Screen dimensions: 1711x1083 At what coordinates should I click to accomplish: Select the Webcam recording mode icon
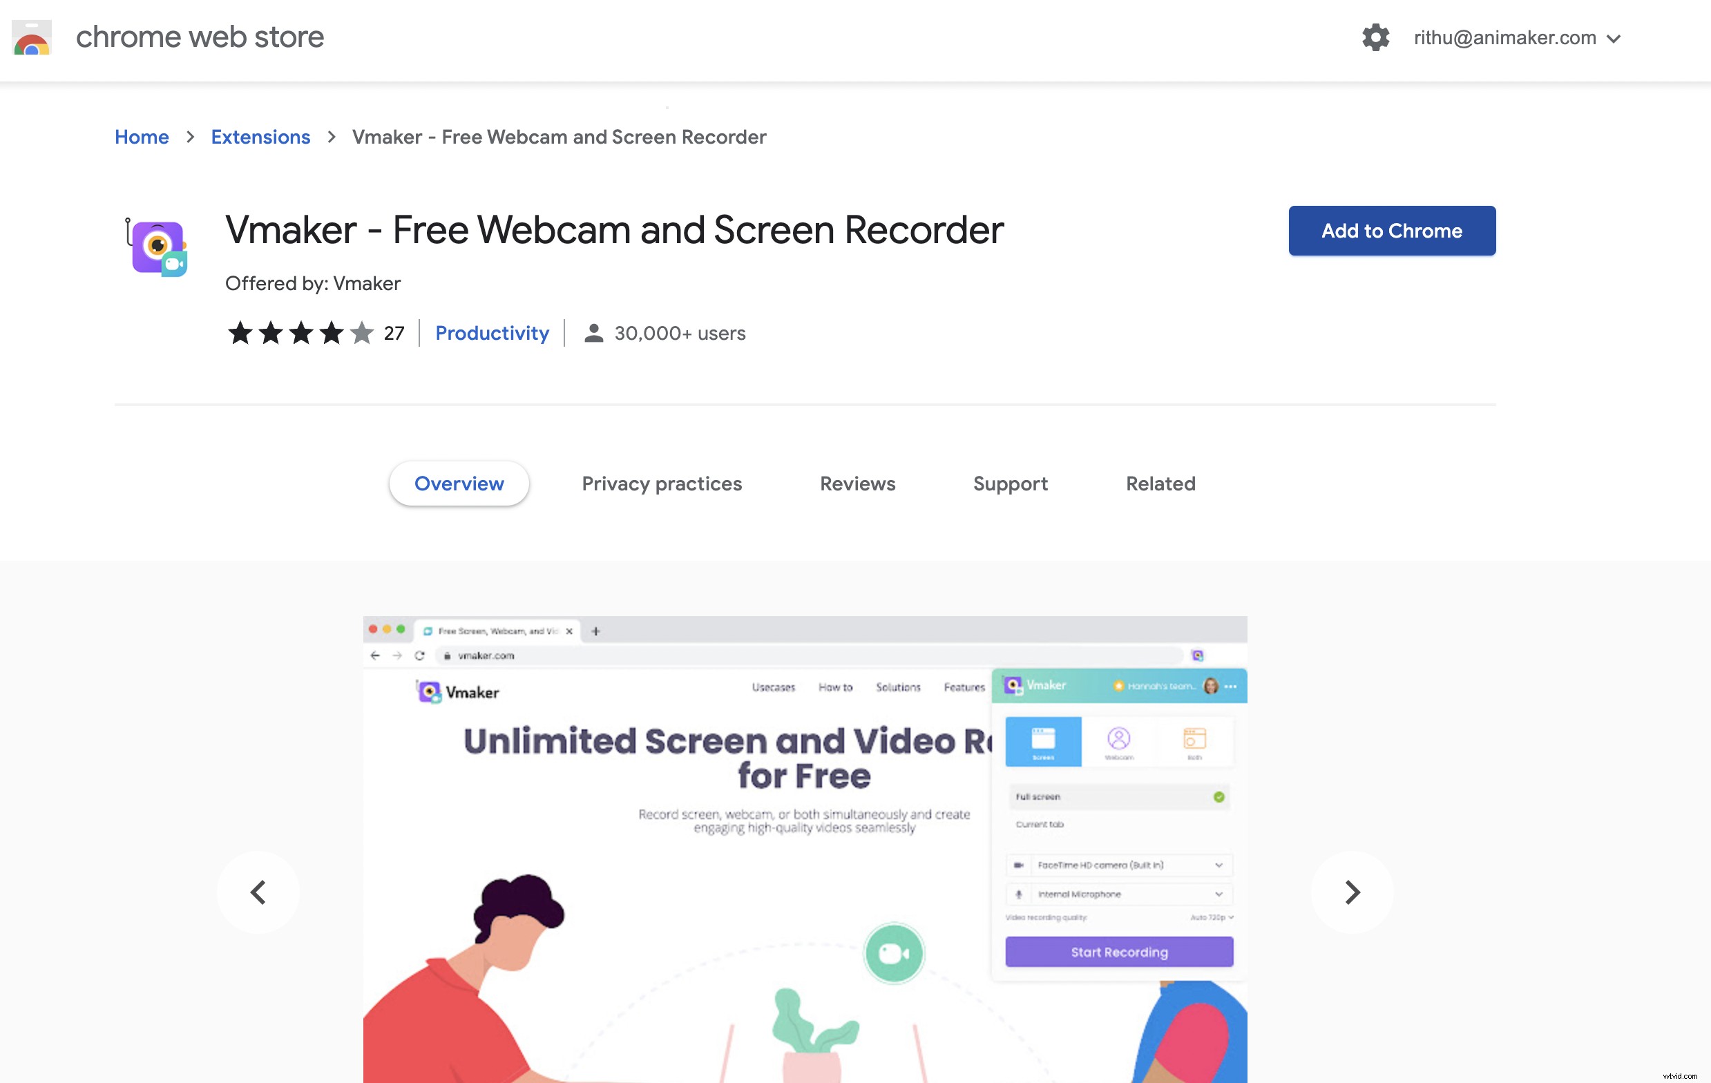[x=1119, y=741]
